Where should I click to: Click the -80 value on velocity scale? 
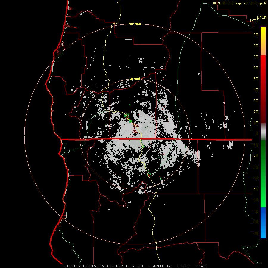click(255, 222)
